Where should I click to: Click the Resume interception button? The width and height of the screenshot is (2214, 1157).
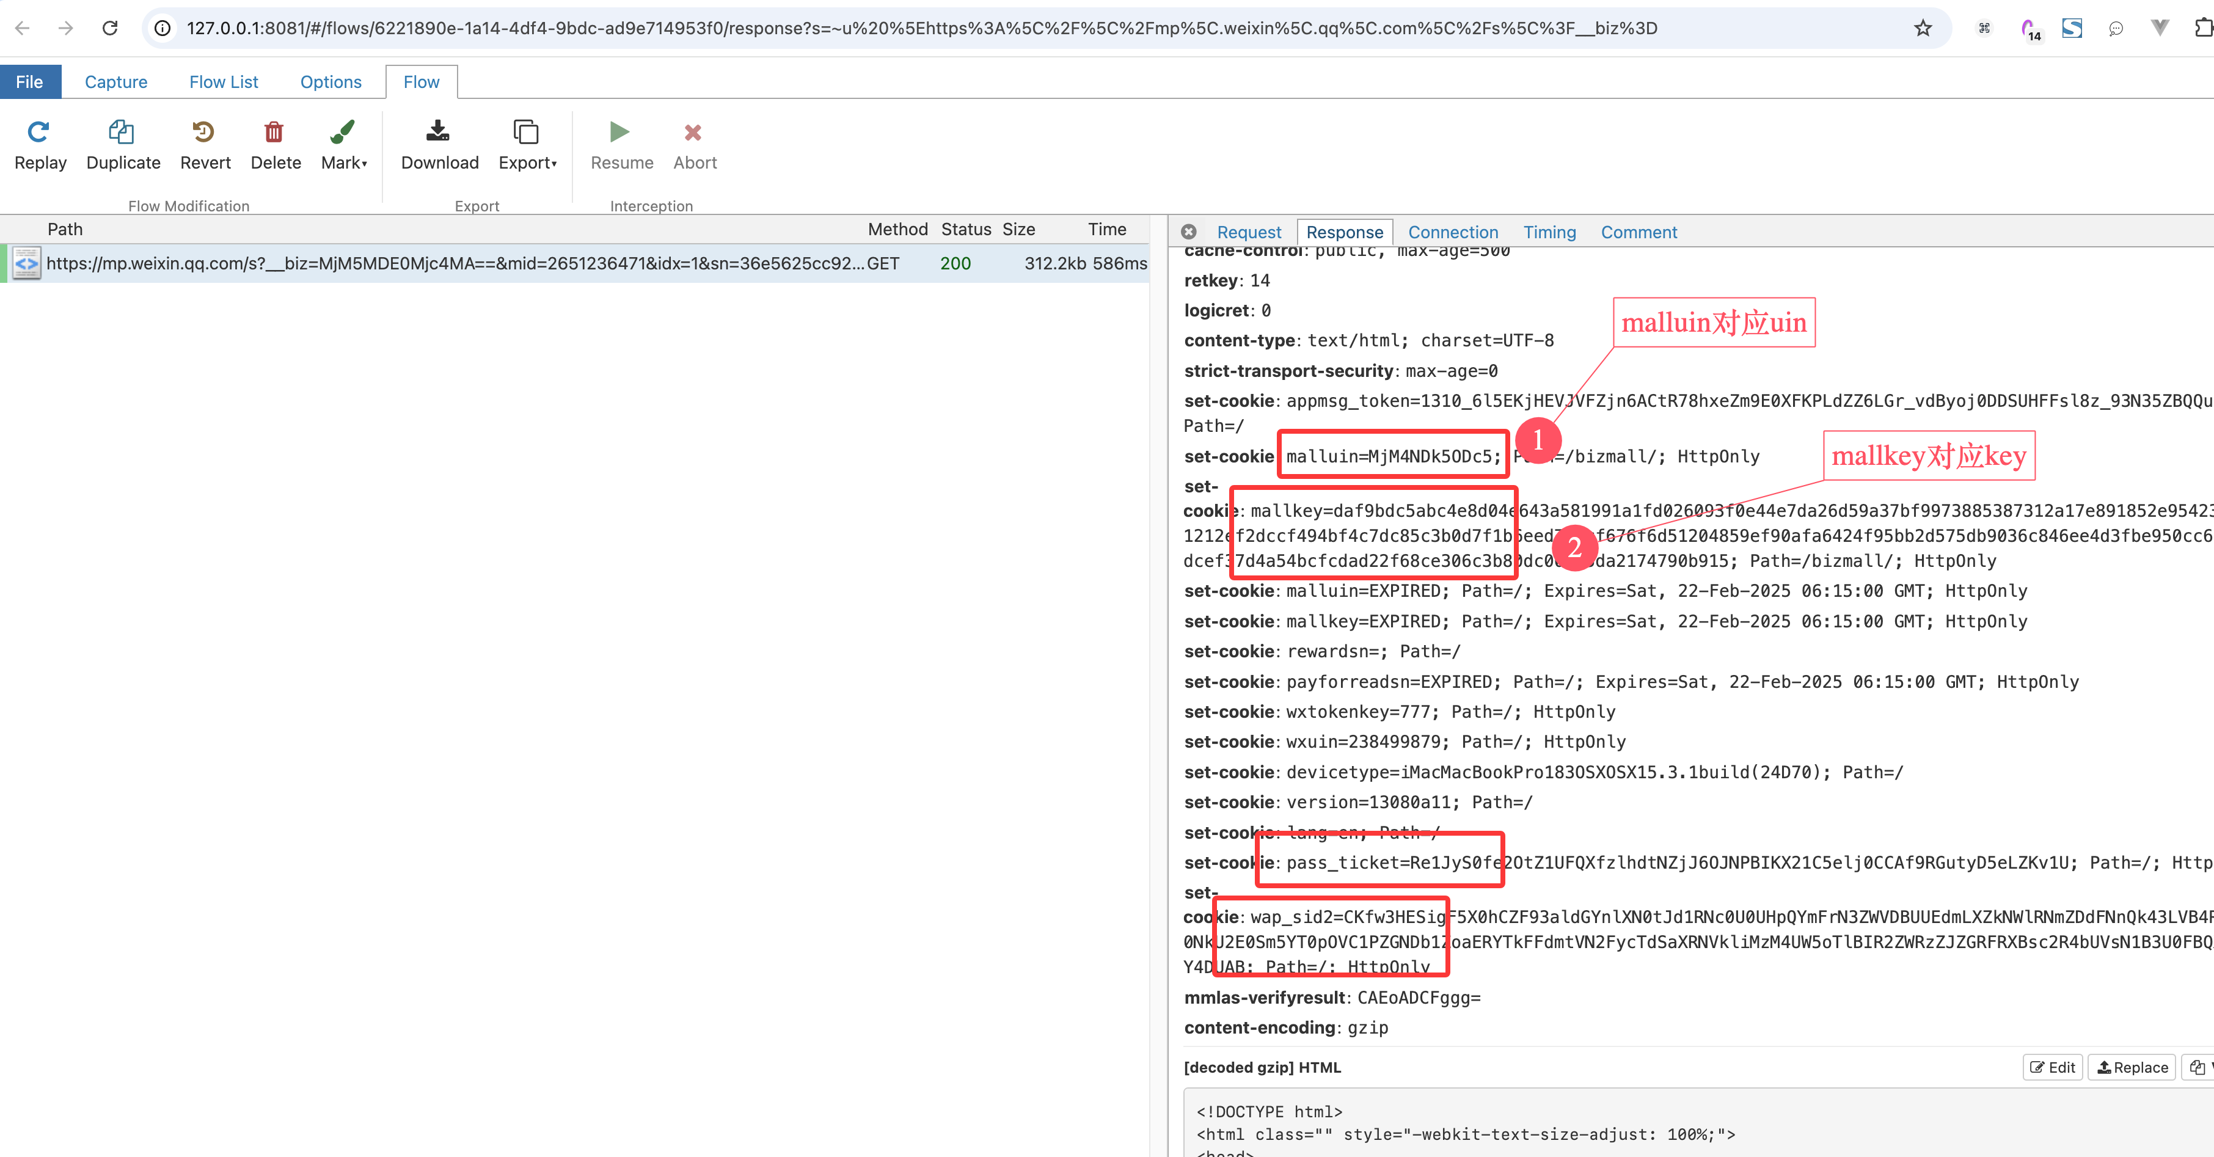pos(621,145)
